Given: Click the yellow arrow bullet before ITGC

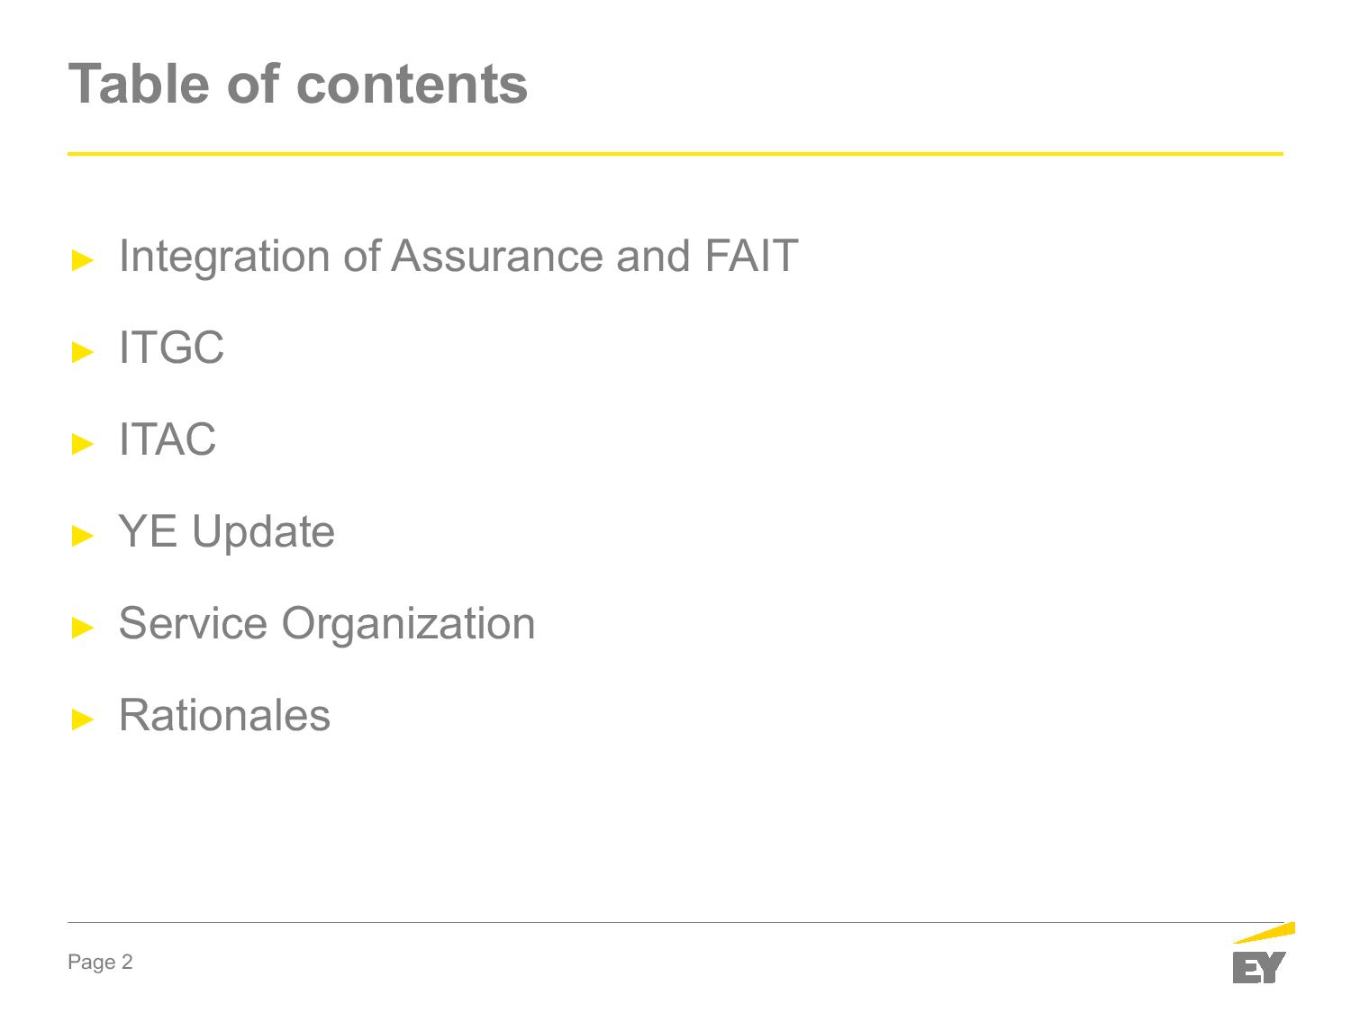Looking at the screenshot, I should pos(83,352).
